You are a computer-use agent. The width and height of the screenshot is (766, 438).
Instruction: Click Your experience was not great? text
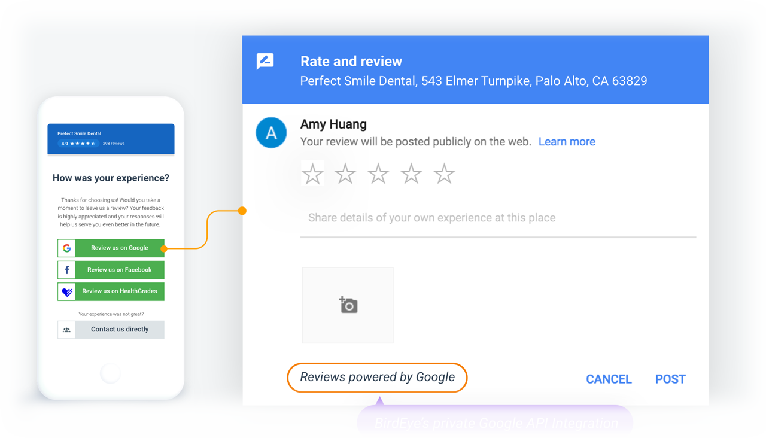coord(111,314)
